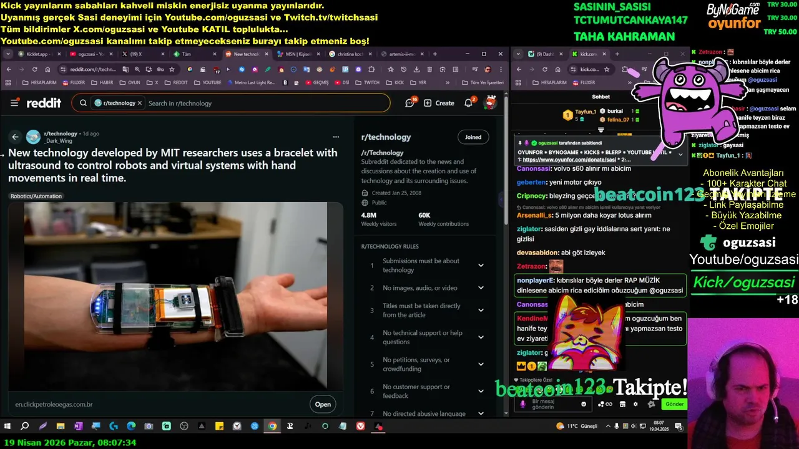Open the post three-dot options menu
799x449 pixels.
click(x=336, y=137)
